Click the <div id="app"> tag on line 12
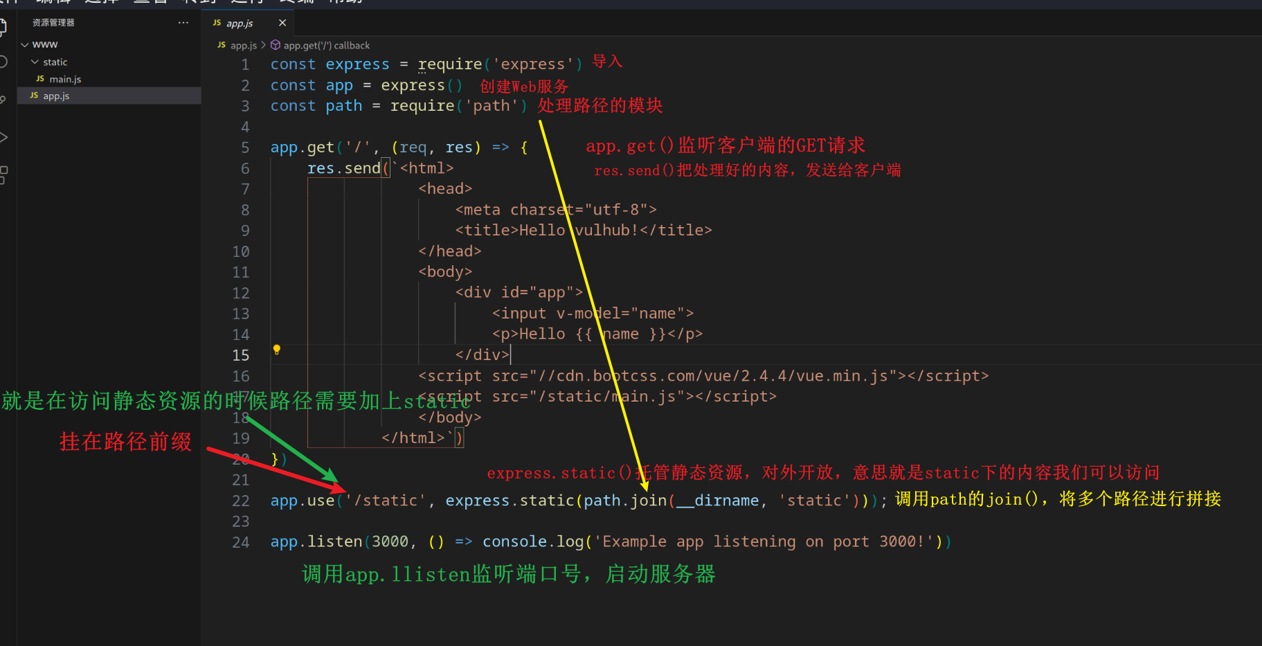The height and width of the screenshot is (646, 1262). (519, 293)
